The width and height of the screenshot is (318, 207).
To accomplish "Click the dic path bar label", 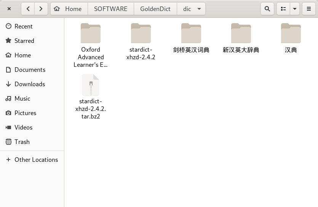I will (187, 9).
